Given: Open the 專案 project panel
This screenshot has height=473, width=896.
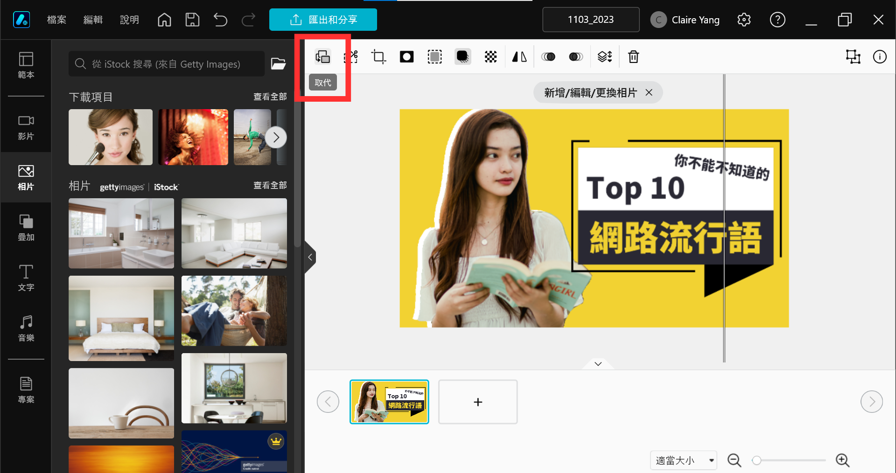Looking at the screenshot, I should pyautogui.click(x=26, y=390).
